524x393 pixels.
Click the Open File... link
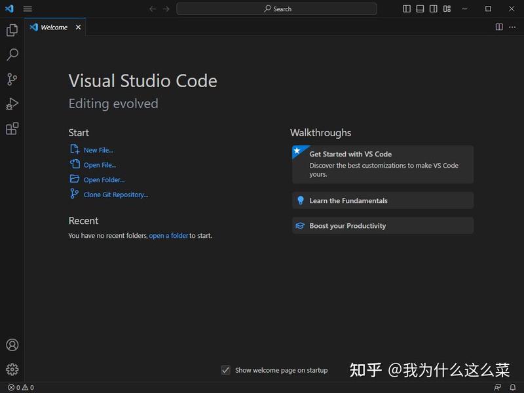tap(100, 165)
